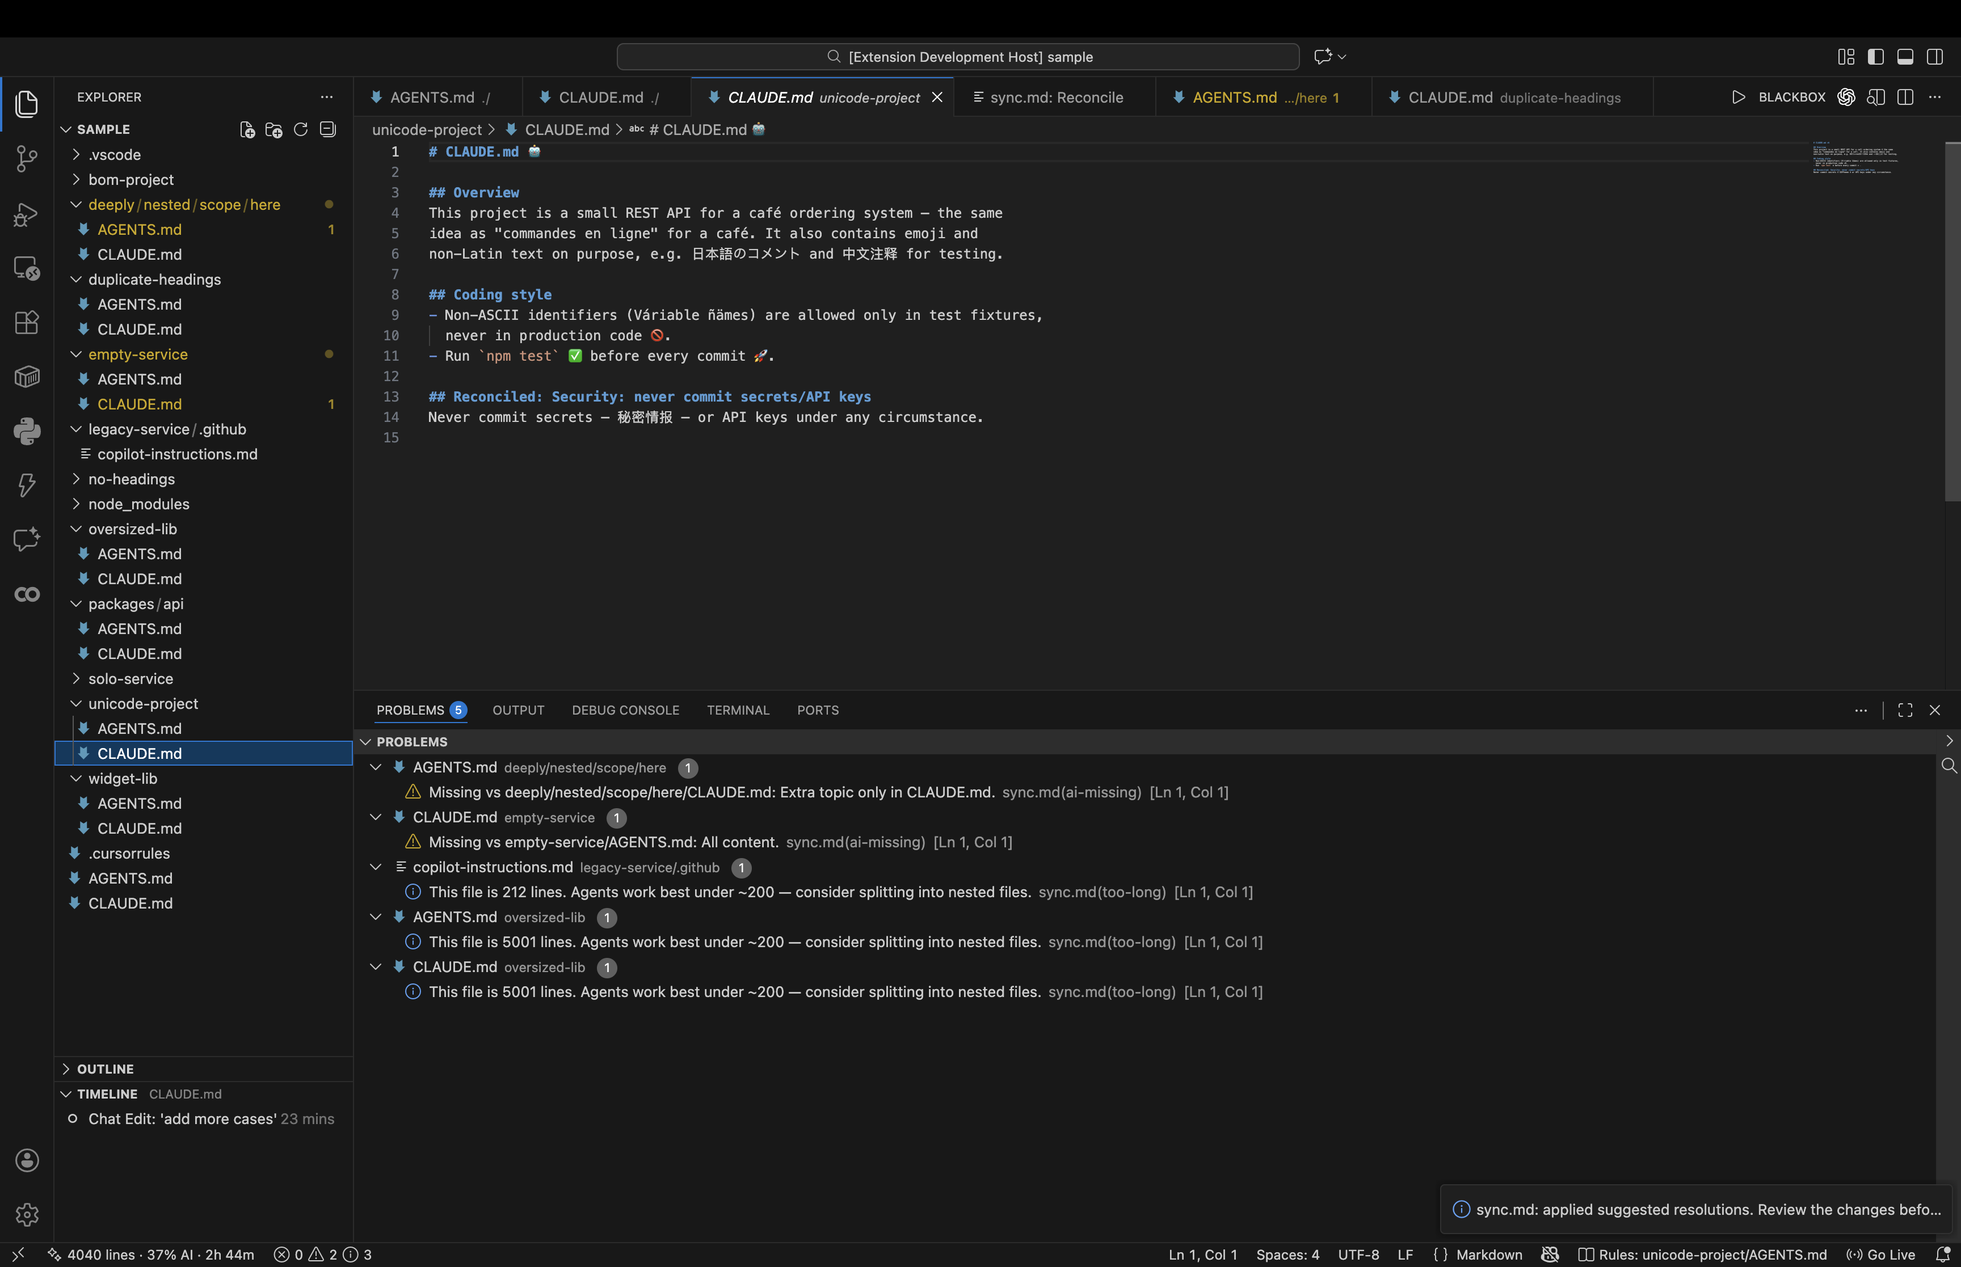Expand the node_modules folder
Screen dimensions: 1961x1267
203,504
